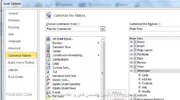Image resolution: width=180 pixels, height=100 pixels.
Task: Uncheck the Insert tab checkbox
Action: pyautogui.click(x=135, y=46)
